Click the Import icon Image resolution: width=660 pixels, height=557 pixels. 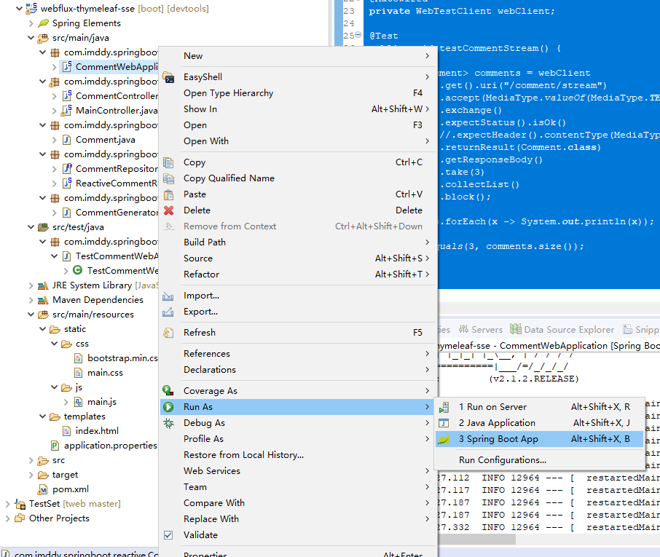coord(168,296)
